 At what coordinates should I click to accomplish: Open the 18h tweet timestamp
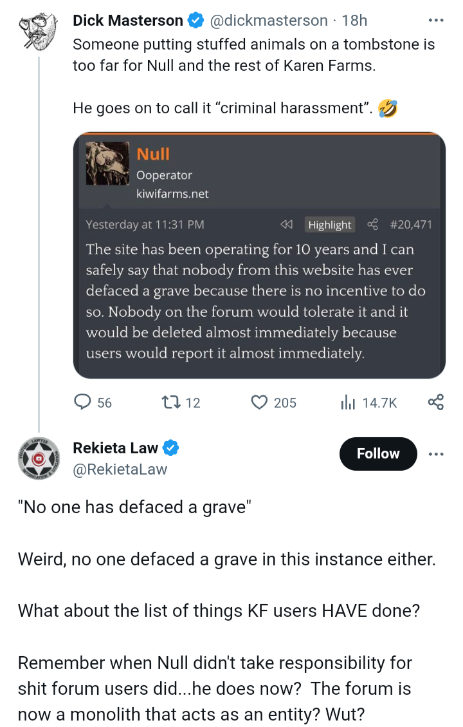pos(355,21)
